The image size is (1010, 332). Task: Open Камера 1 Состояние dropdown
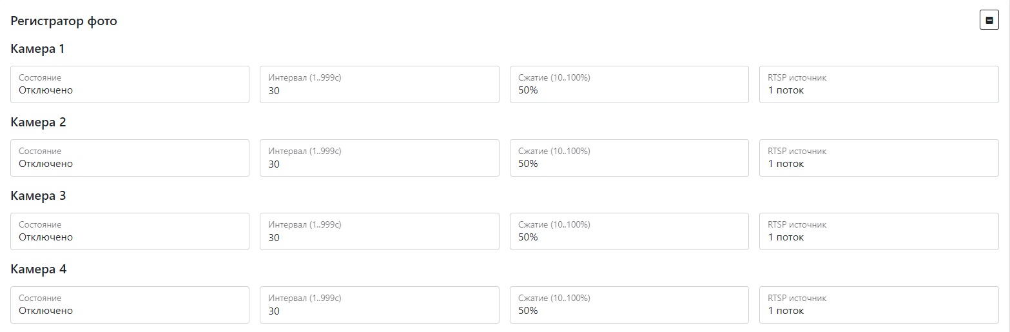tap(130, 84)
